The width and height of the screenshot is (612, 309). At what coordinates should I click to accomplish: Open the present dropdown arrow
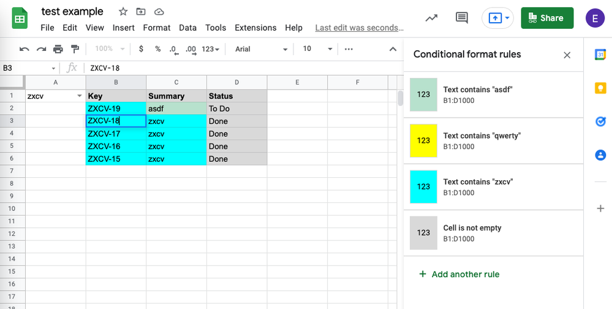507,18
